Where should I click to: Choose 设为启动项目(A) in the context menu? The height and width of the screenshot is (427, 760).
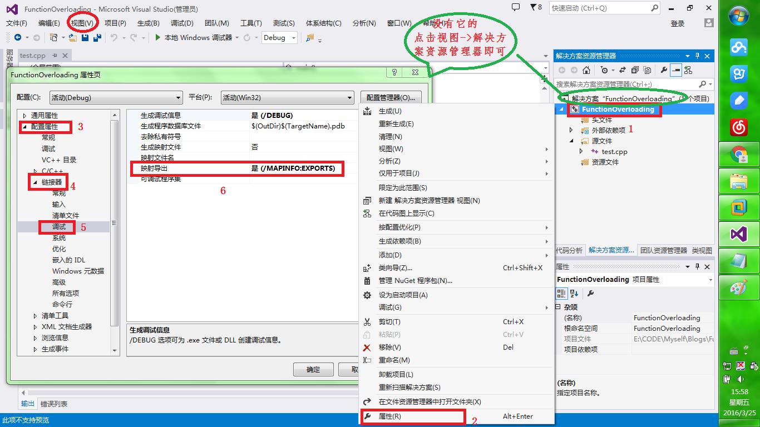456,295
